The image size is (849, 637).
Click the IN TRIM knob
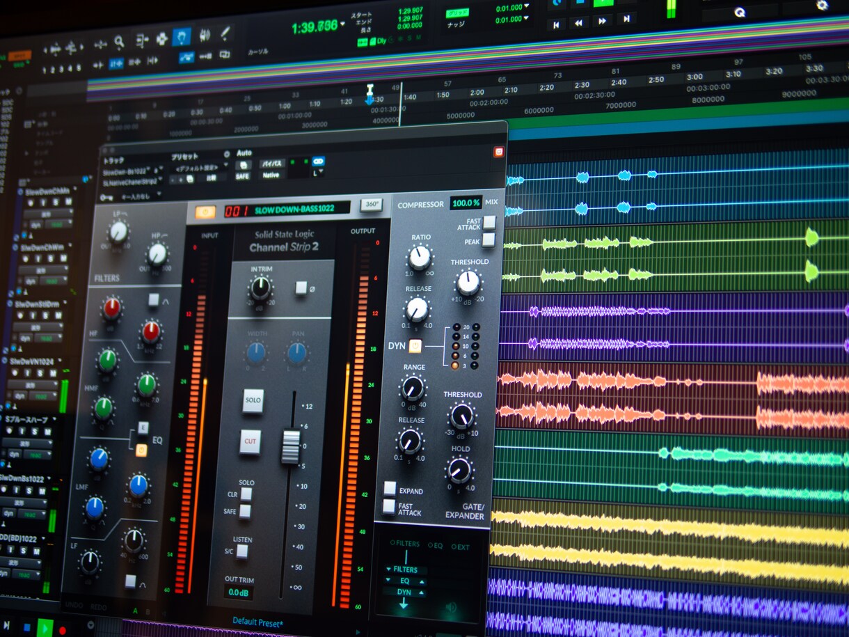(261, 288)
